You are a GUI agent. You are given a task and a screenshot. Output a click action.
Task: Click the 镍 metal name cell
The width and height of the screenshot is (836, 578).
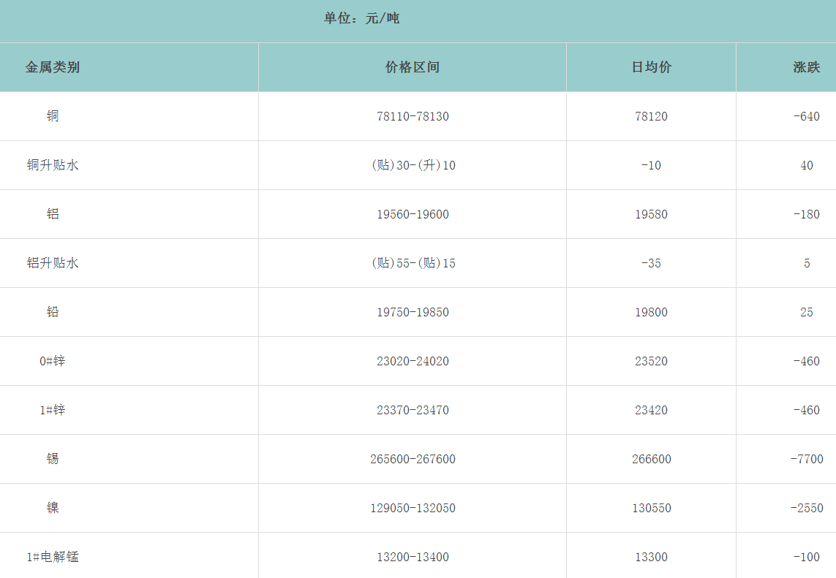[x=53, y=508]
